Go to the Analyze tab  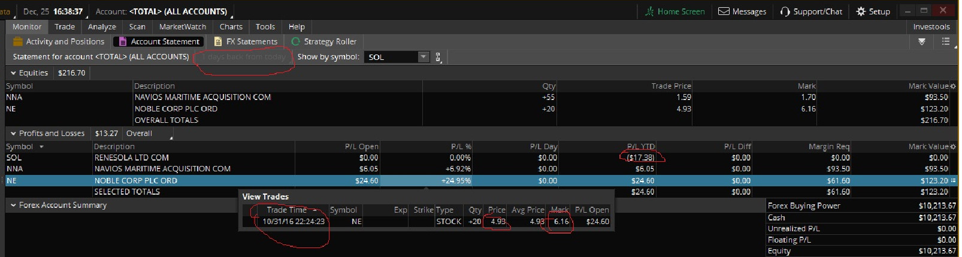[102, 26]
